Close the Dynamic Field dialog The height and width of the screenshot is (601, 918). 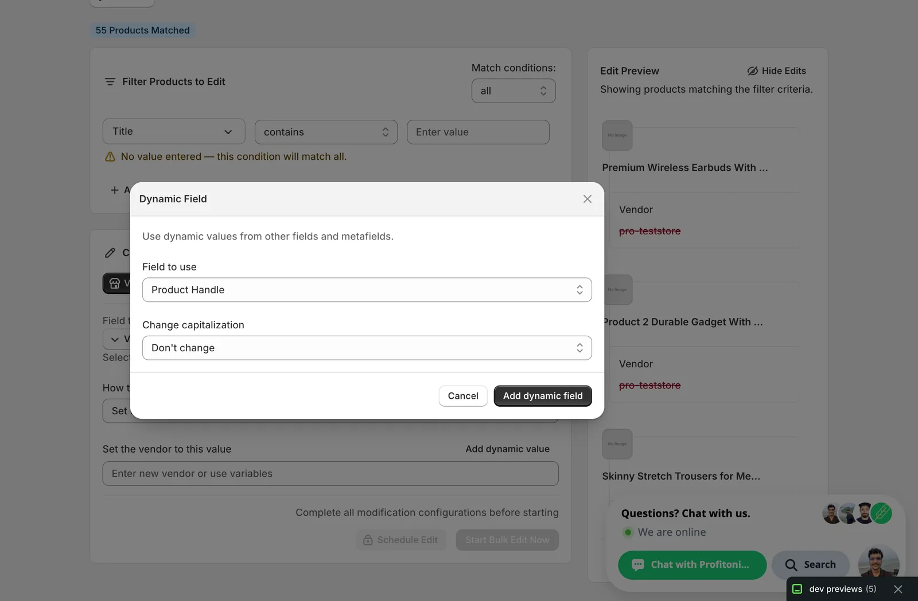point(587,199)
